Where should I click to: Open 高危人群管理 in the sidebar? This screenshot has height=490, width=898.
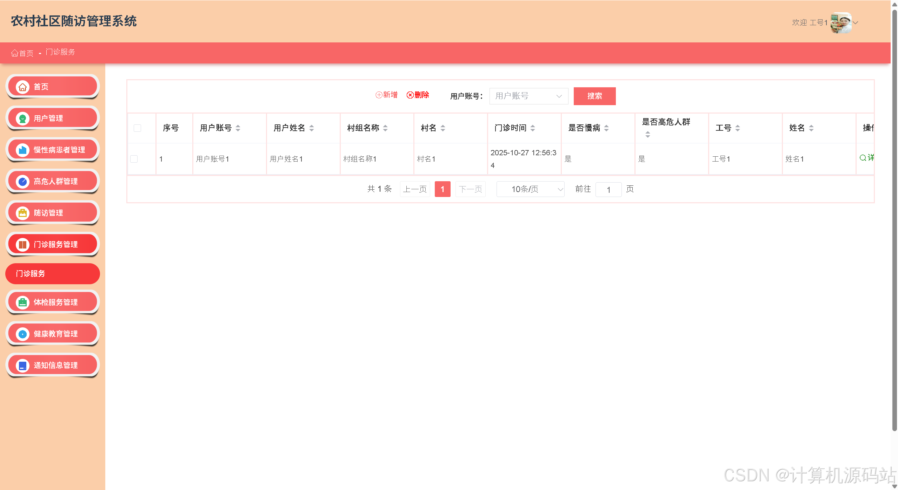[53, 182]
